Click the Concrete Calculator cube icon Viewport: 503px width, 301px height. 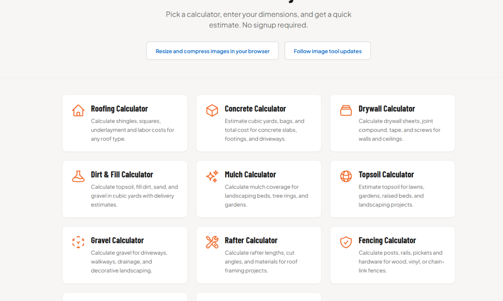point(212,110)
